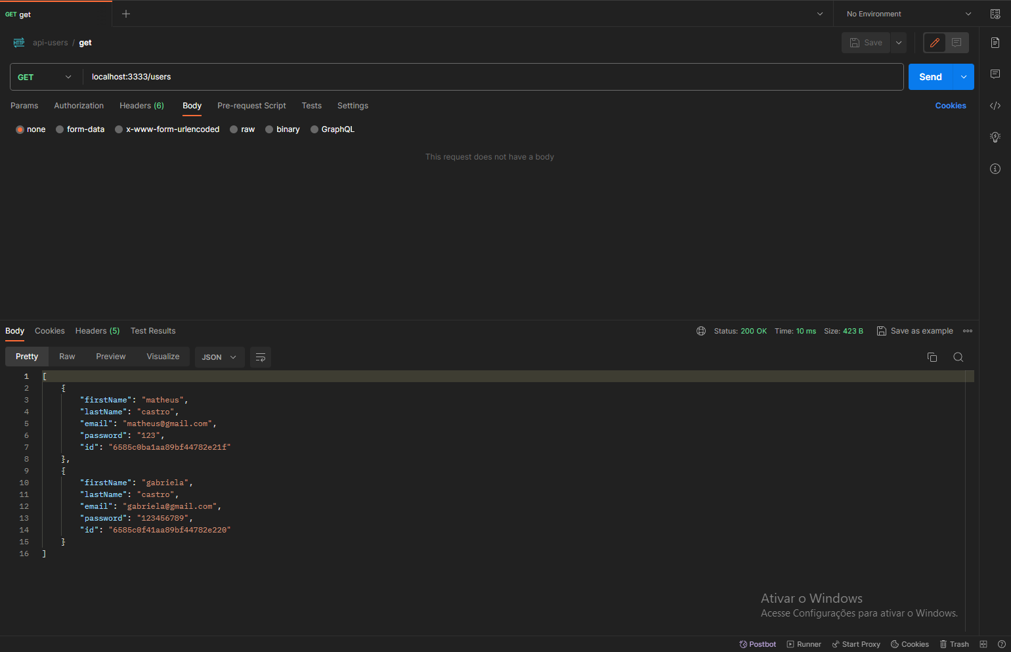Image resolution: width=1011 pixels, height=652 pixels.
Task: Open the environment quick look icon
Action: point(995,14)
